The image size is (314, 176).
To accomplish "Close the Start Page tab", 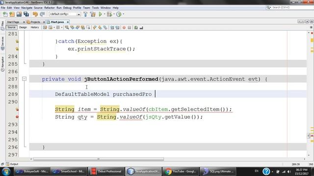I will click(x=24, y=22).
